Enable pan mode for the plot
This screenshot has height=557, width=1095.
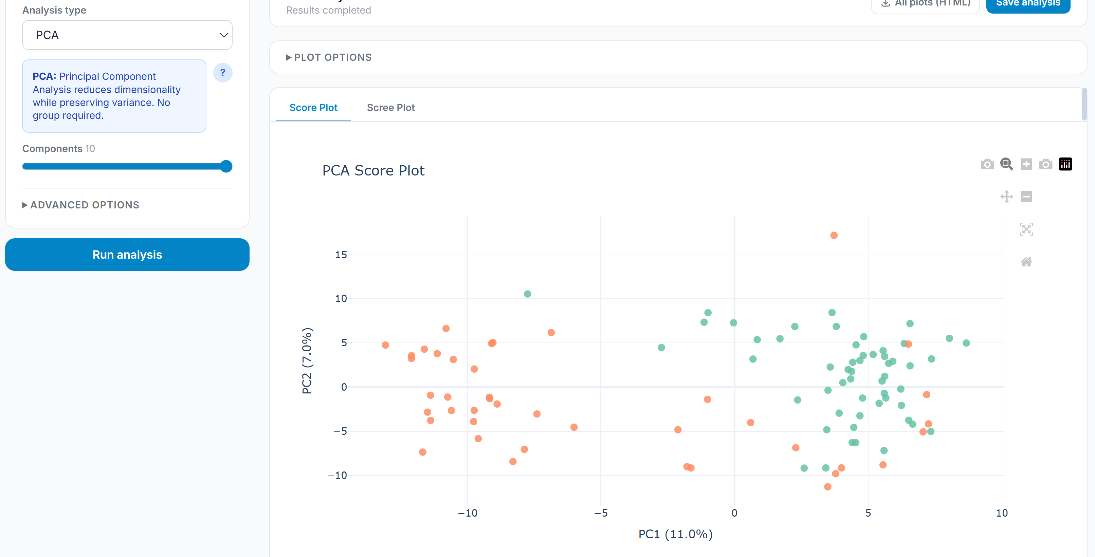pyautogui.click(x=1006, y=197)
